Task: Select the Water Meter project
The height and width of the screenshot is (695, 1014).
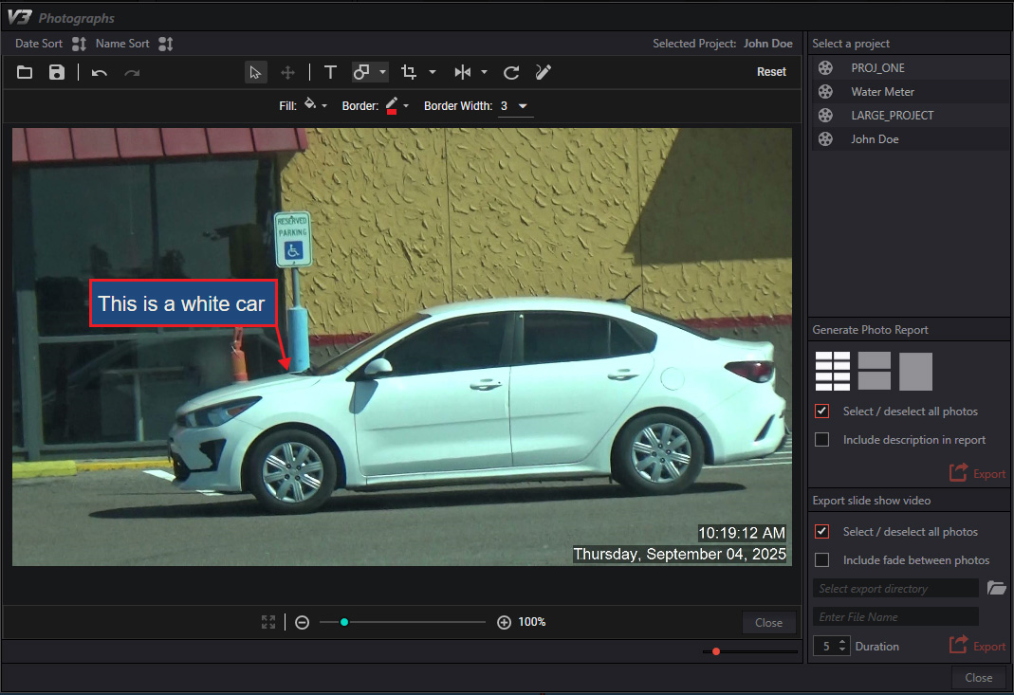Action: (x=910, y=92)
